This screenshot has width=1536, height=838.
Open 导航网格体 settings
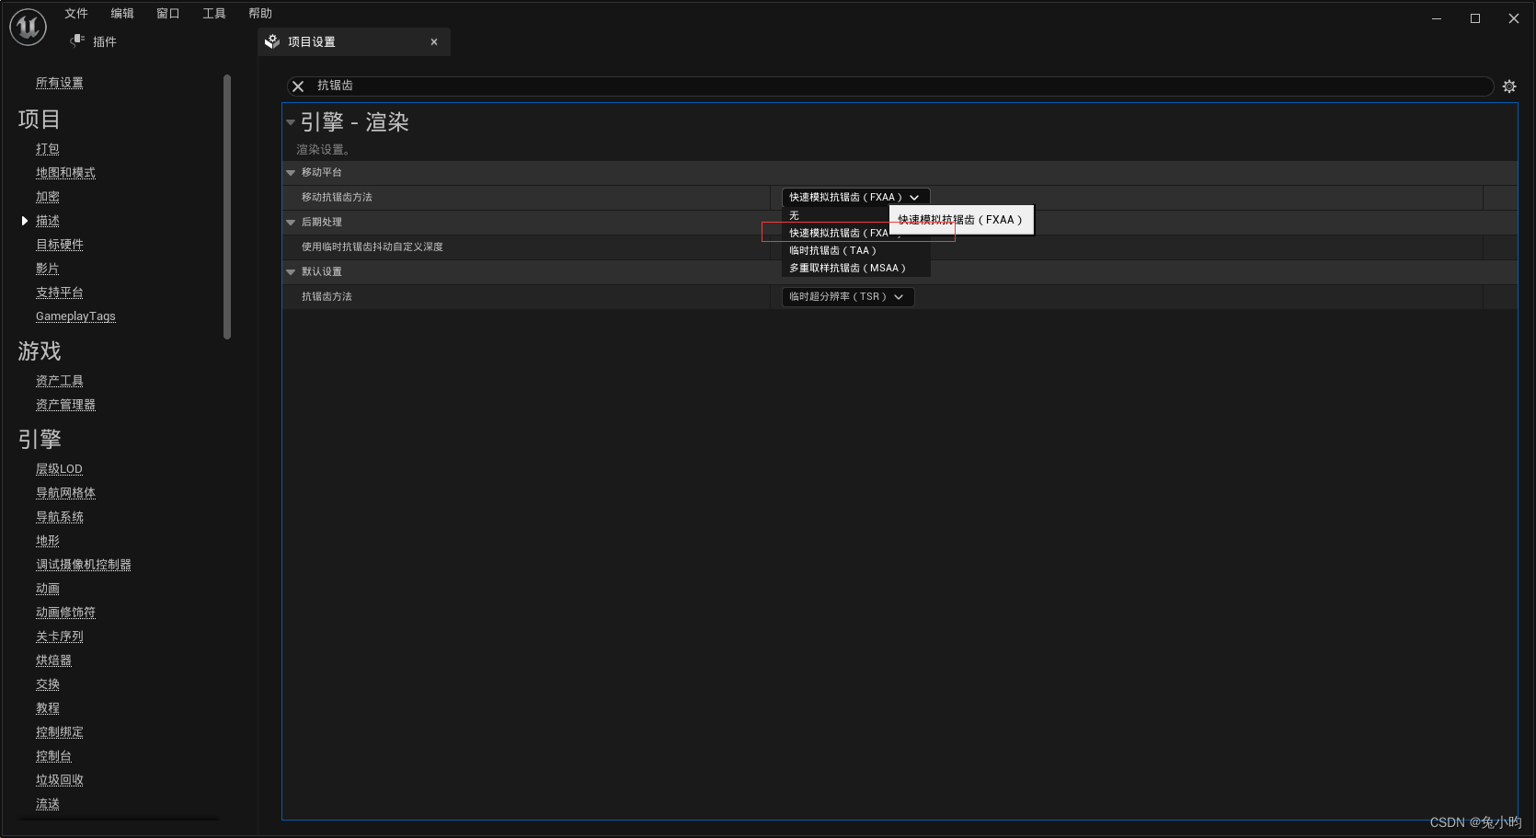pyautogui.click(x=65, y=493)
